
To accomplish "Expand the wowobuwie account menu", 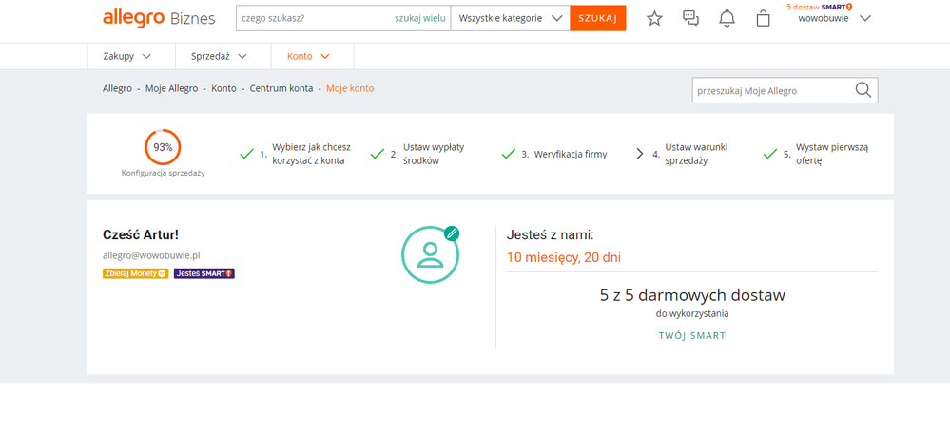I will pyautogui.click(x=834, y=18).
